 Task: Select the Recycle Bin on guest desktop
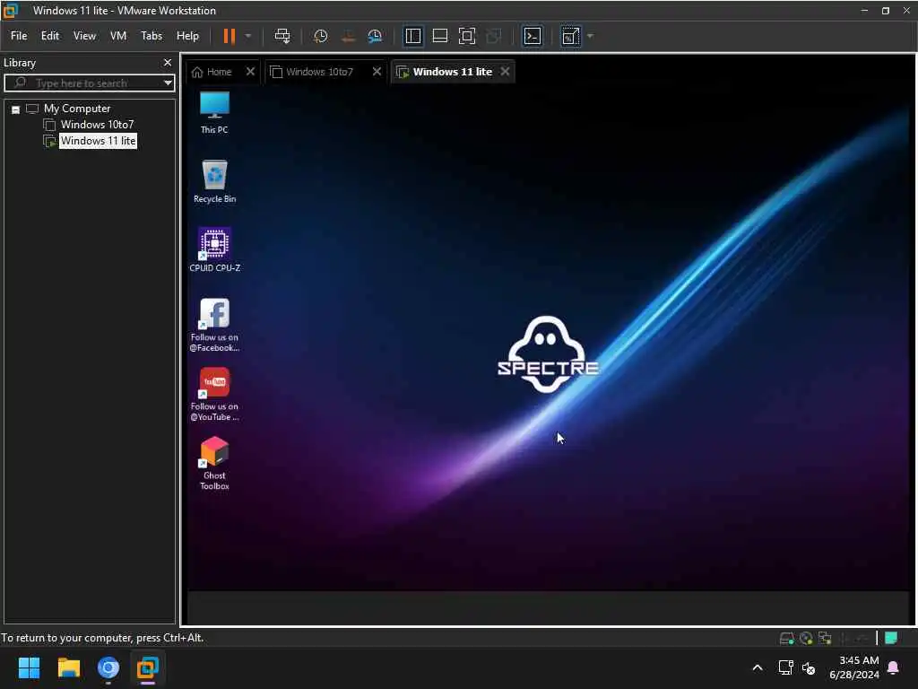[x=215, y=181]
